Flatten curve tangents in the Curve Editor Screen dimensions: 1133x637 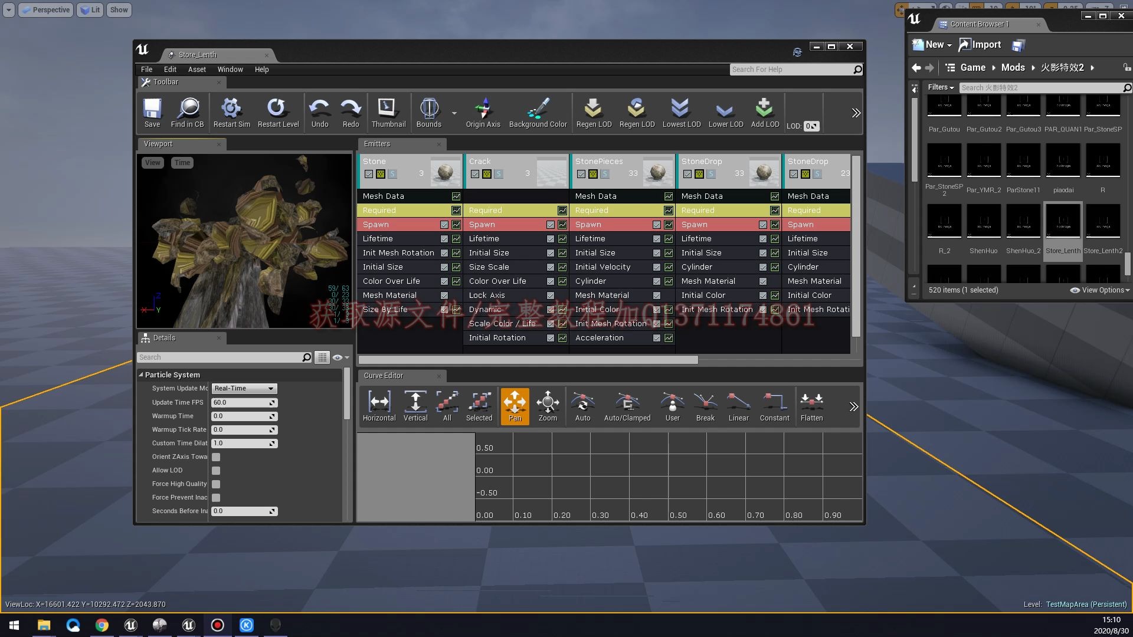811,406
